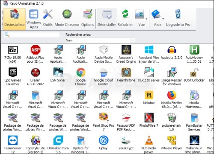Open the Rechercher avec Nom combo box
Image resolution: width=214 pixels, height=154 pixels.
click(100, 40)
